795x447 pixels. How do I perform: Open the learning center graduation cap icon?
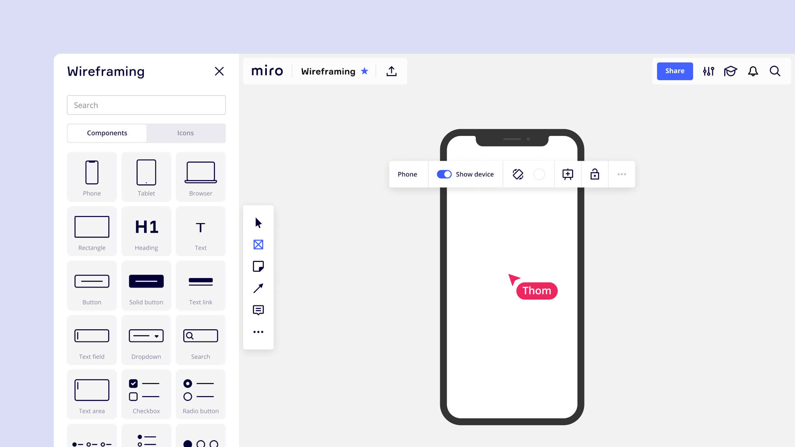pos(730,71)
